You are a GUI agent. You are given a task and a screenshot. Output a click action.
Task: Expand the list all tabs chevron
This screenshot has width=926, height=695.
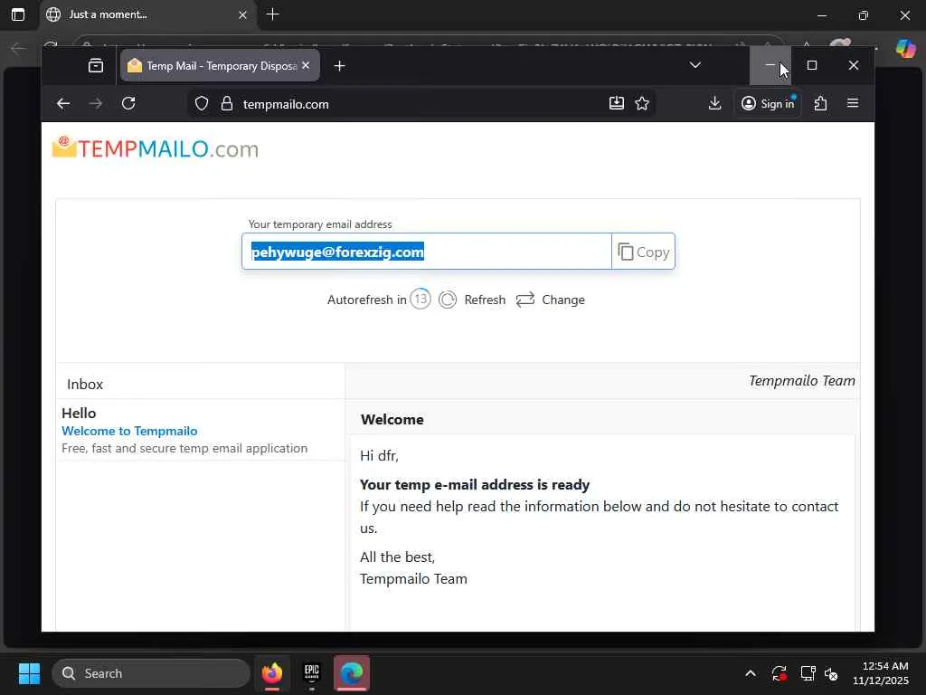click(x=695, y=65)
